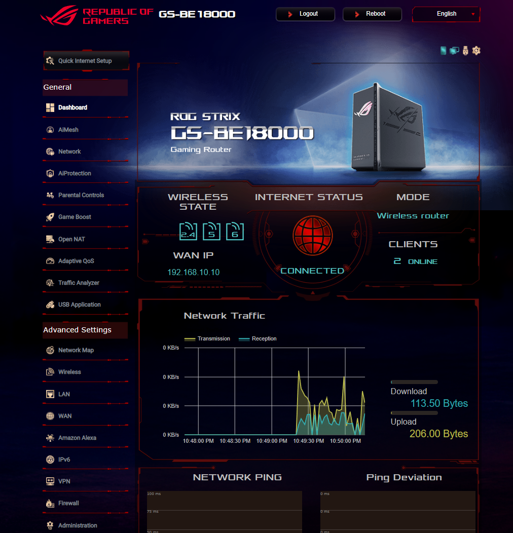Click the Administration gear icon
This screenshot has height=533, width=513.
coord(50,525)
